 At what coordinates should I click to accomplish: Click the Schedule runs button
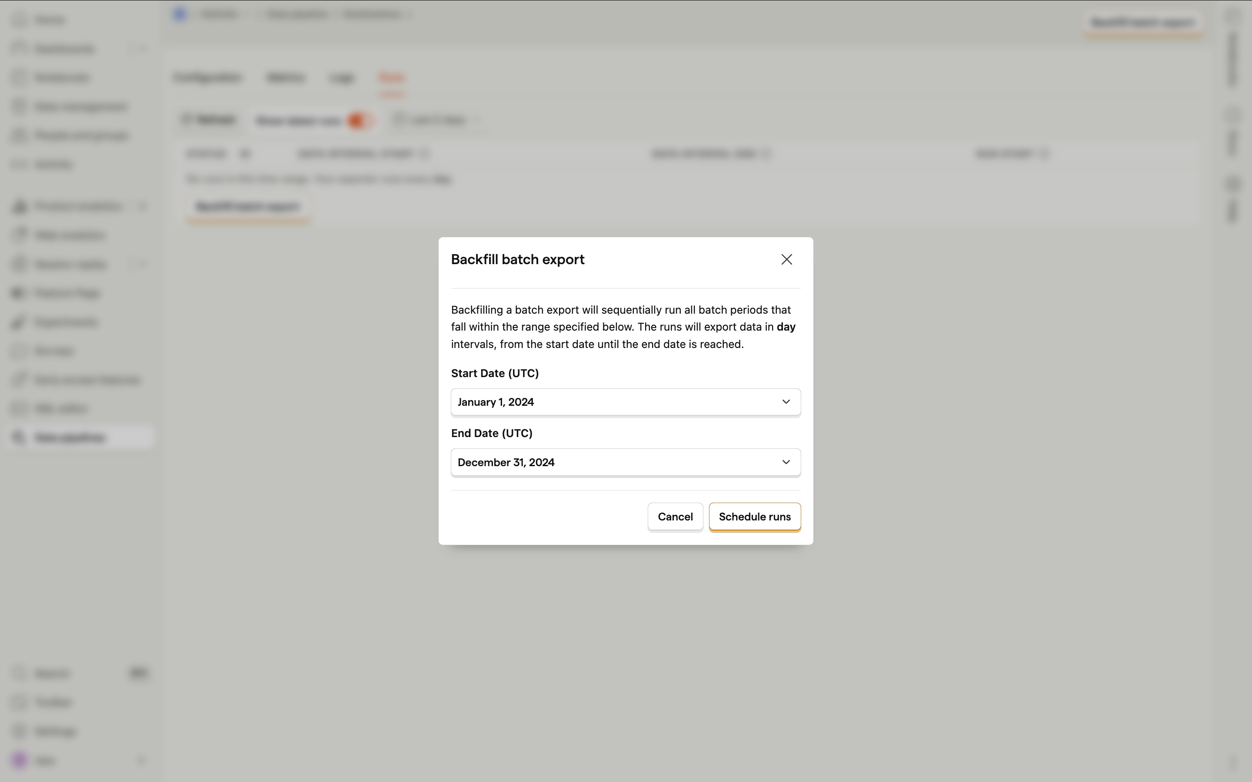pos(754,517)
